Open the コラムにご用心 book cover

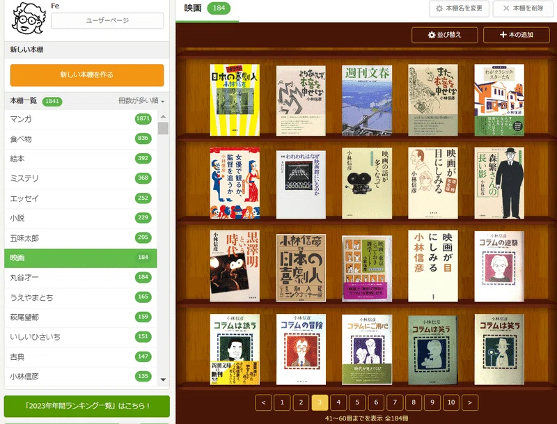[367, 350]
